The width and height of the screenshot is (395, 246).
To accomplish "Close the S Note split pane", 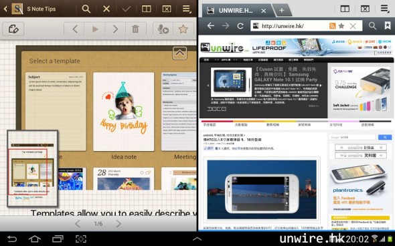I will [x=167, y=9].
